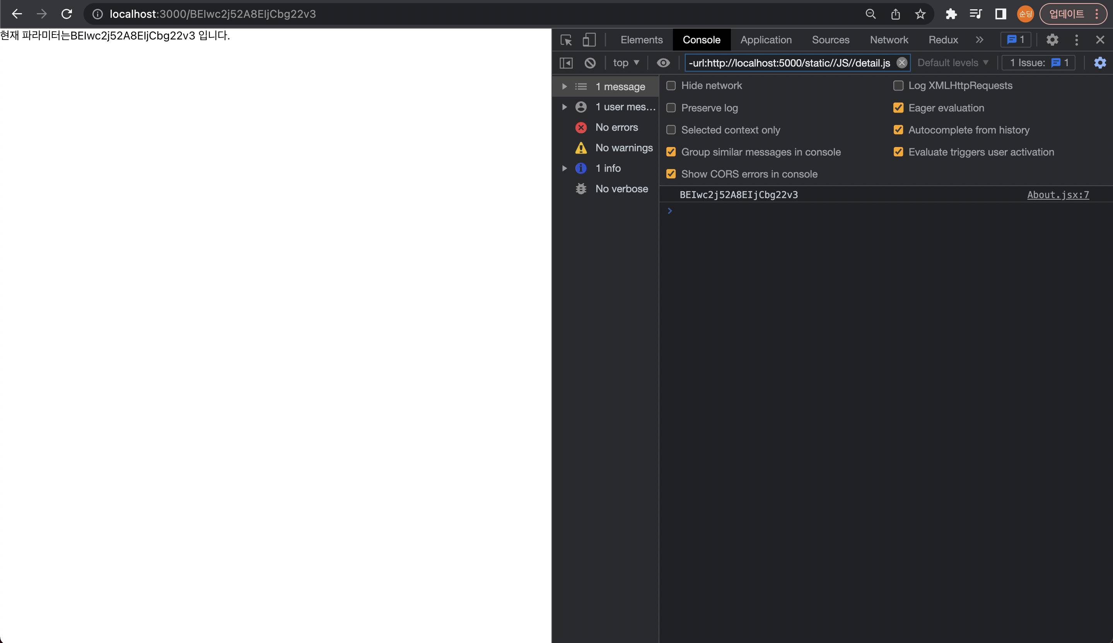
Task: Go back to the previous browser page
Action: 17,14
